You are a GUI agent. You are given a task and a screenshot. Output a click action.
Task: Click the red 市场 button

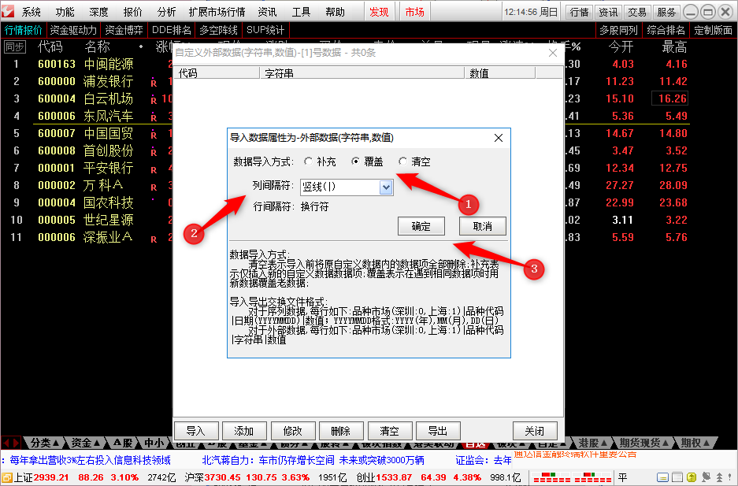click(414, 12)
